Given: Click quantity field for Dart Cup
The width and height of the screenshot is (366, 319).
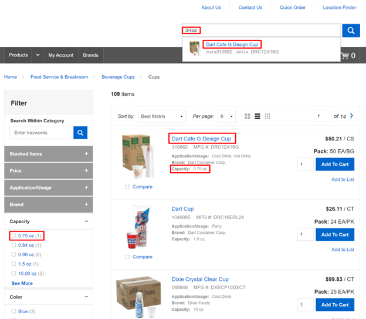Looking at the screenshot, I should pyautogui.click(x=306, y=234).
